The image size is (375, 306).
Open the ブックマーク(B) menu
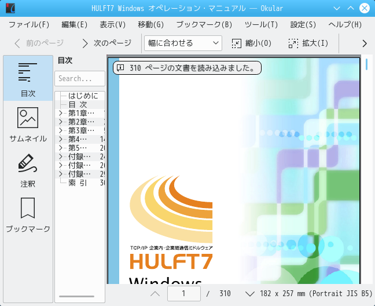(204, 24)
